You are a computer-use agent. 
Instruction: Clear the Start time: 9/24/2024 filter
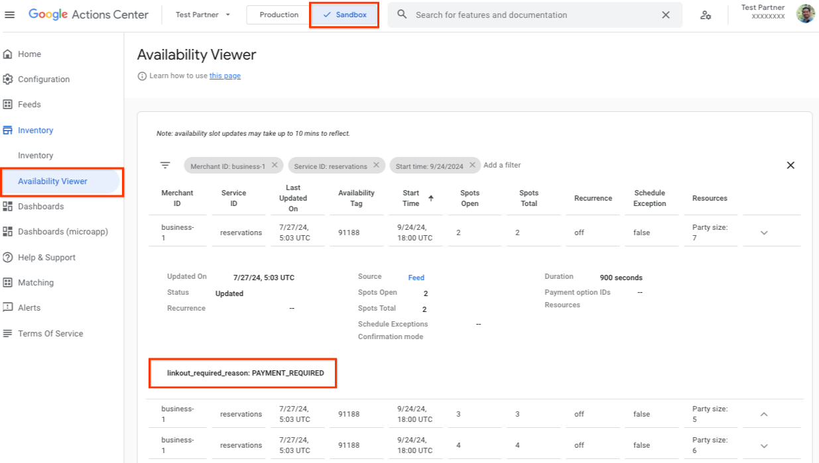(472, 165)
